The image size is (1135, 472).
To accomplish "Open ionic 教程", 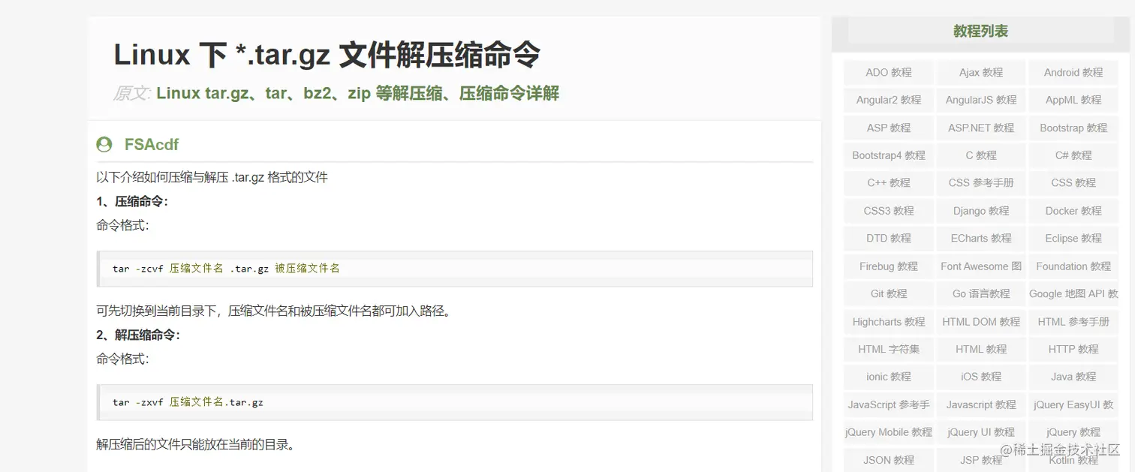I will point(889,377).
